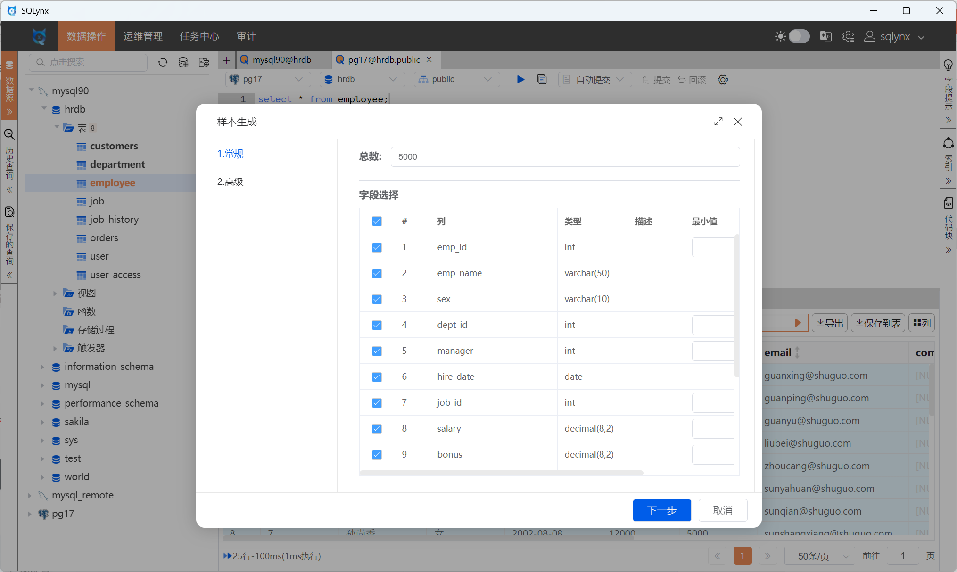The image size is (957, 572).
Task: Select the 2.高级 step
Action: pyautogui.click(x=230, y=182)
